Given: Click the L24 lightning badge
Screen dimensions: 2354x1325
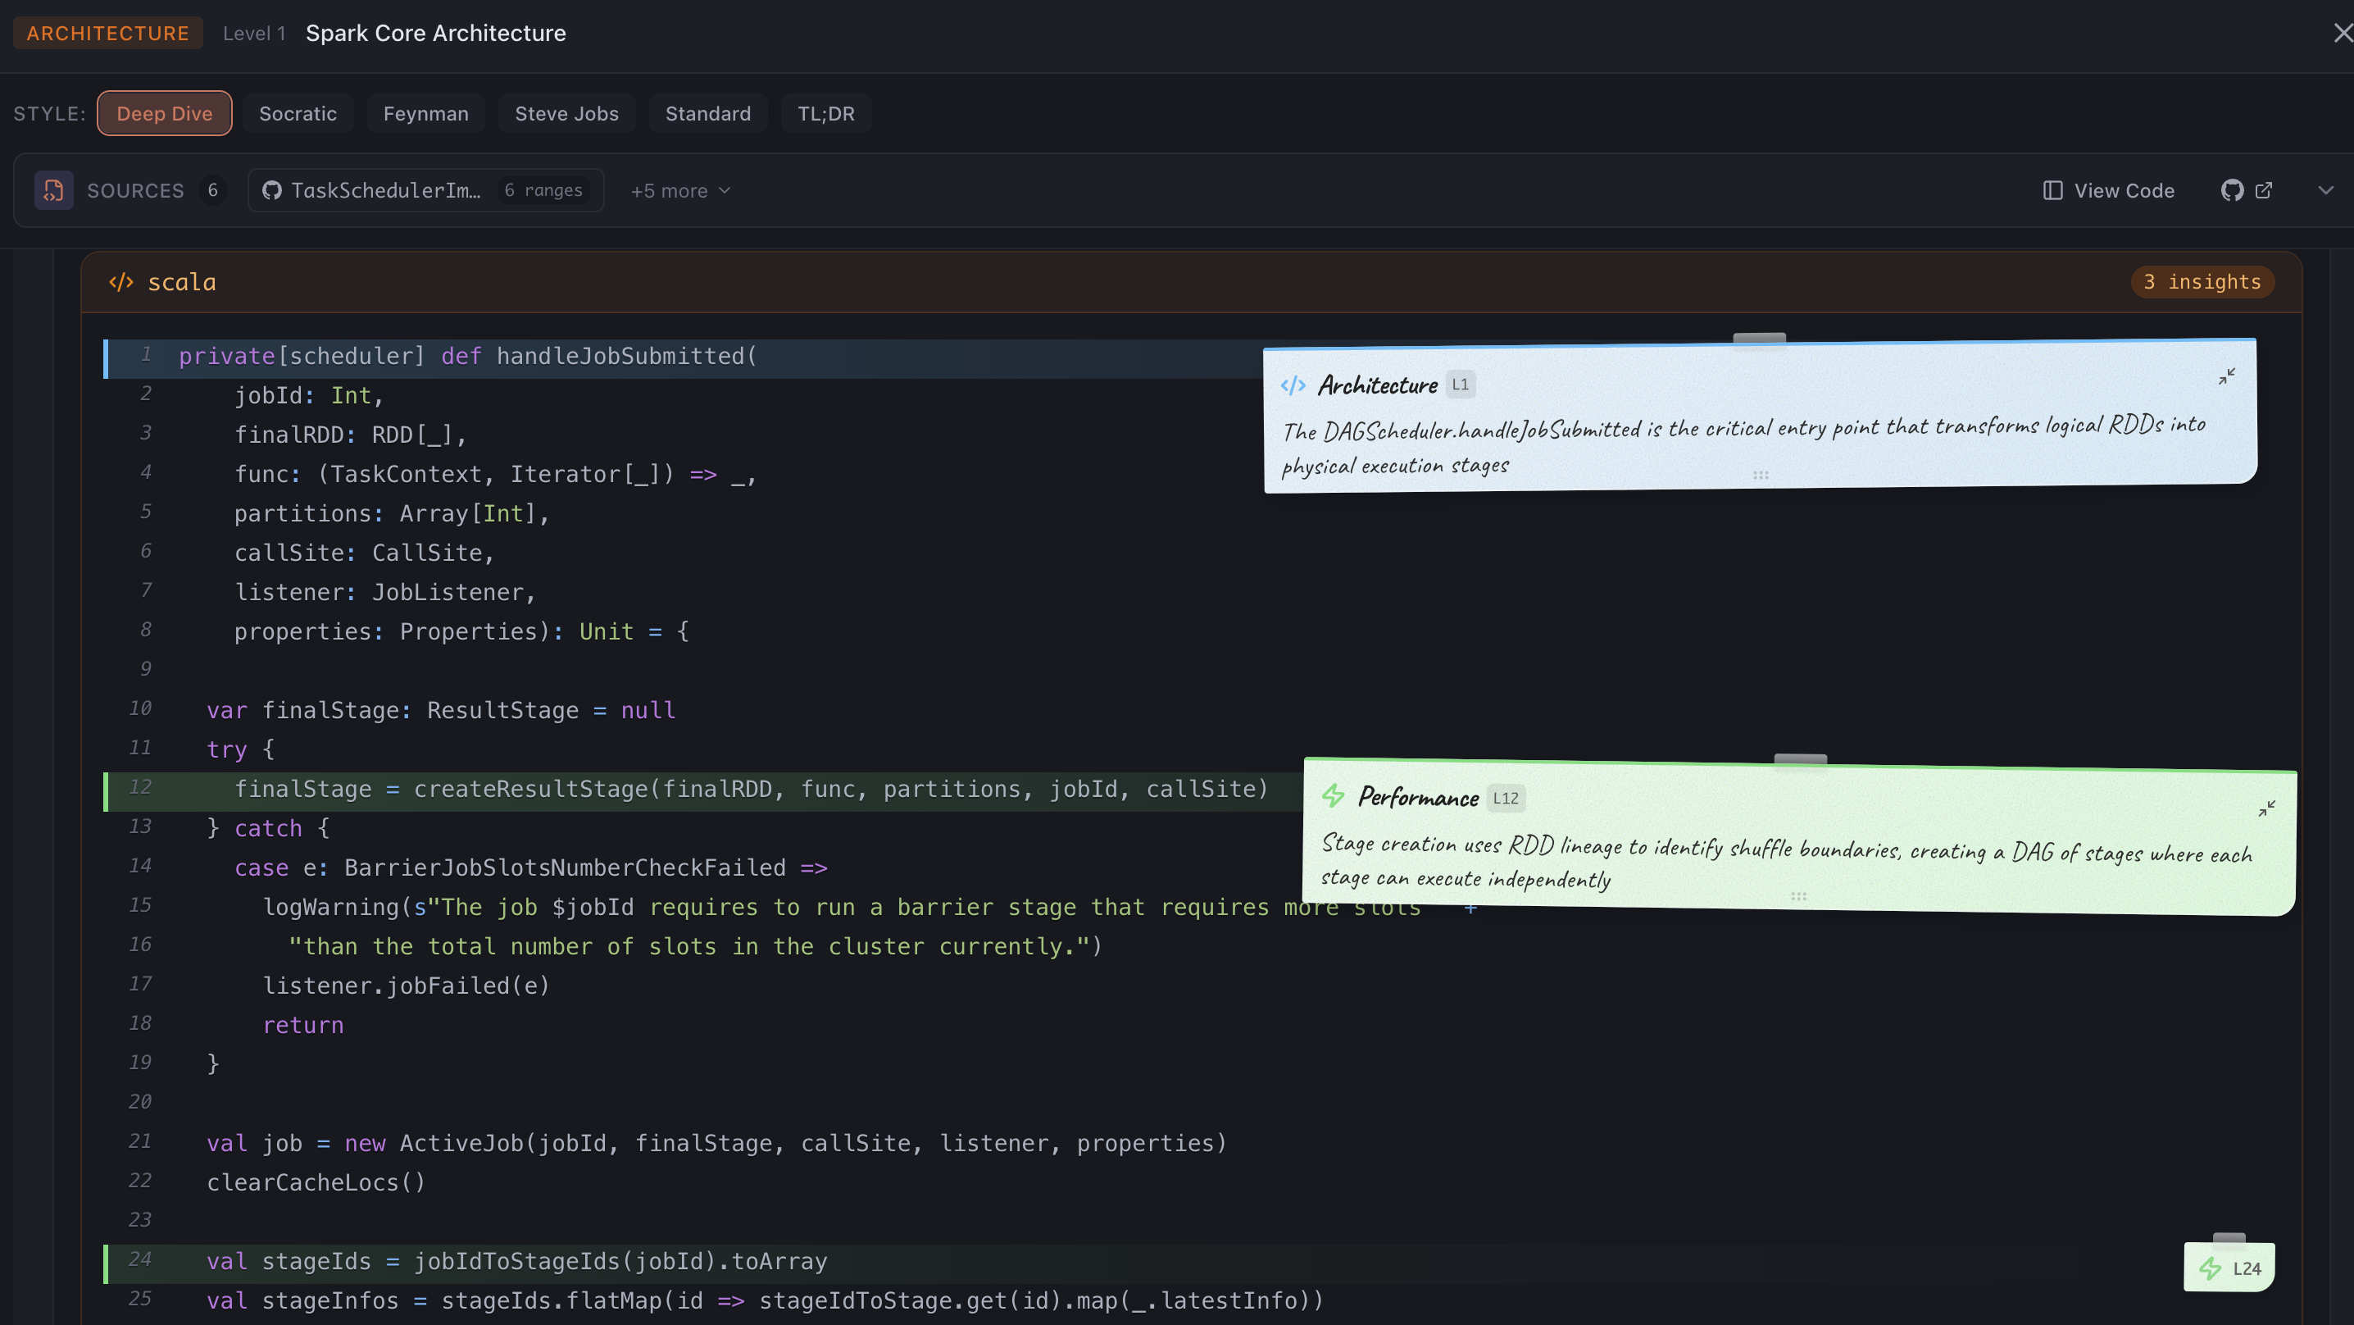Looking at the screenshot, I should click(x=2229, y=1267).
